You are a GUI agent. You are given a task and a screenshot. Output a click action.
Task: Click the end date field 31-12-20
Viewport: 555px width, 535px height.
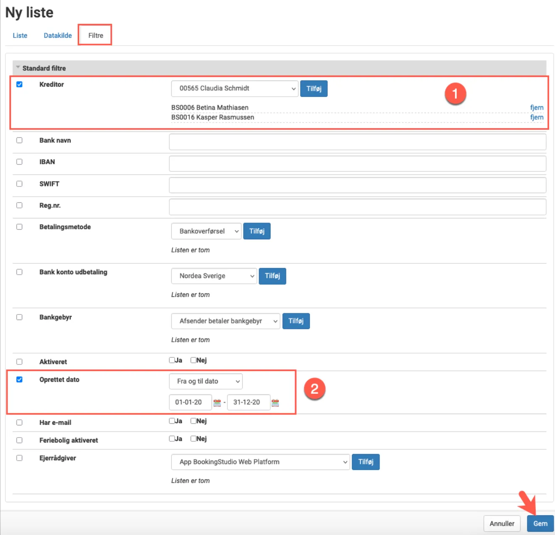tap(249, 402)
